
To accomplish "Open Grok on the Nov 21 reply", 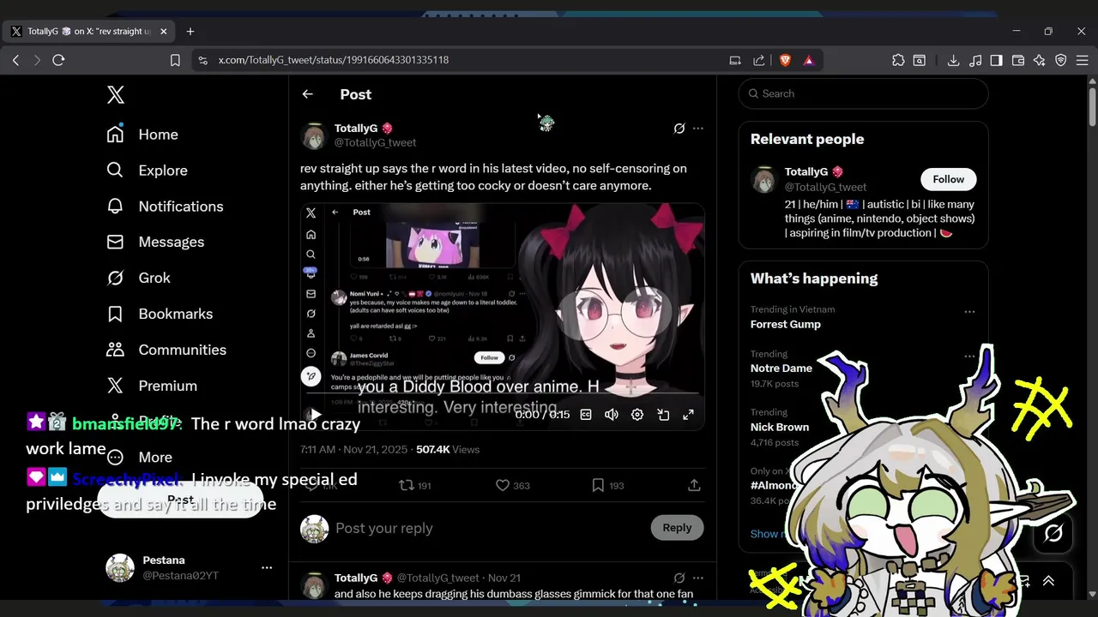I will click(679, 578).
